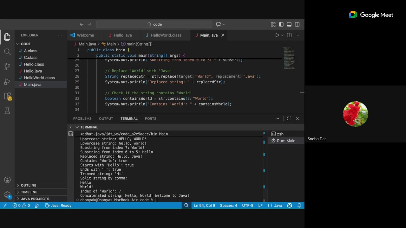
Task: Open the Testing flask icon
Action: coord(7,111)
